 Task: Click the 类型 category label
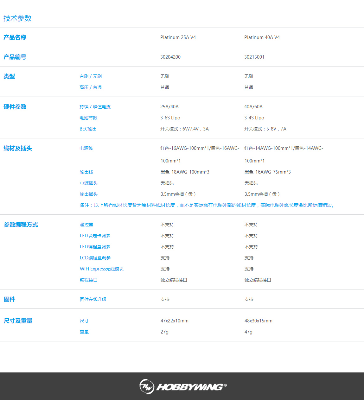click(x=9, y=76)
